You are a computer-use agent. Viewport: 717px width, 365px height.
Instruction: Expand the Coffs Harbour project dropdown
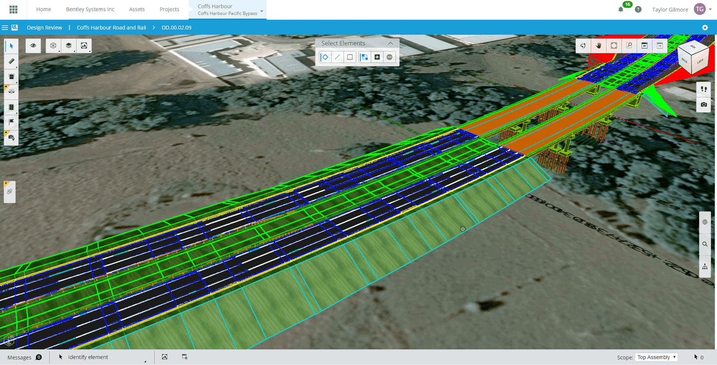[x=262, y=11]
